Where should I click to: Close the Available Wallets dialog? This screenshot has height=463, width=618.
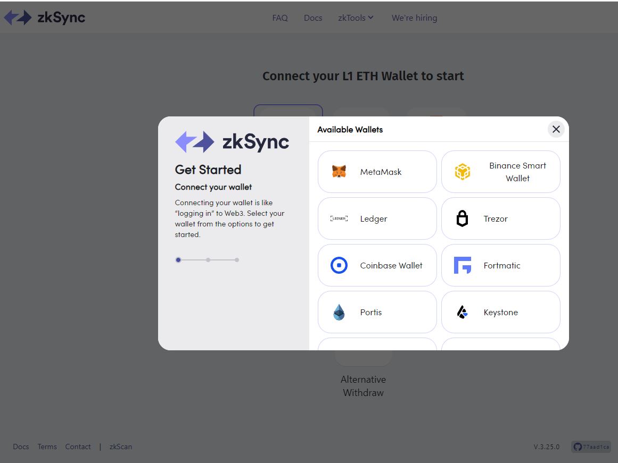(556, 129)
